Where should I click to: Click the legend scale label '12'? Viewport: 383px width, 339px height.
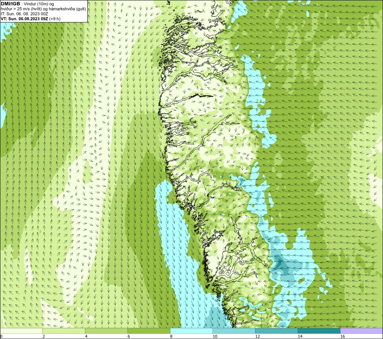tap(257, 336)
